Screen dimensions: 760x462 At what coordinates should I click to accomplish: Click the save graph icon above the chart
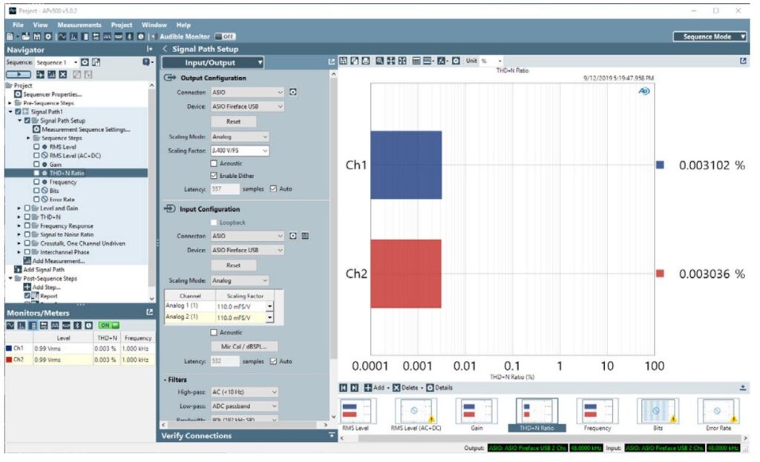point(343,61)
